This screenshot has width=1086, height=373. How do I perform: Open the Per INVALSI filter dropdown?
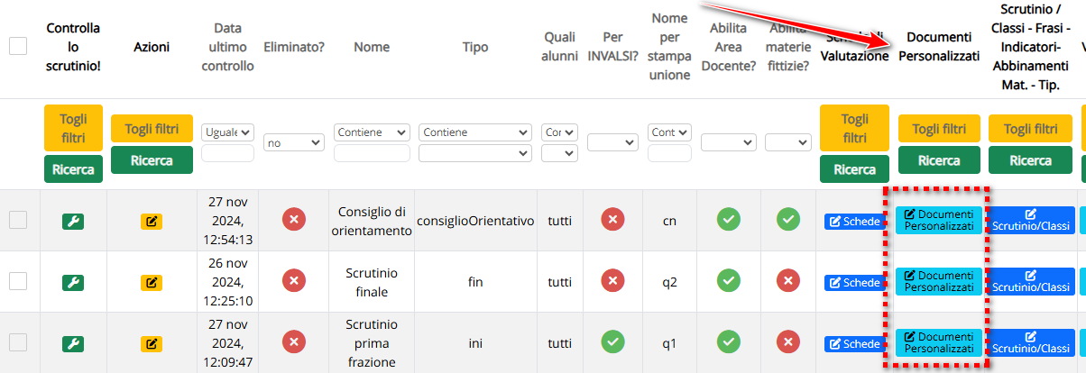tap(612, 142)
